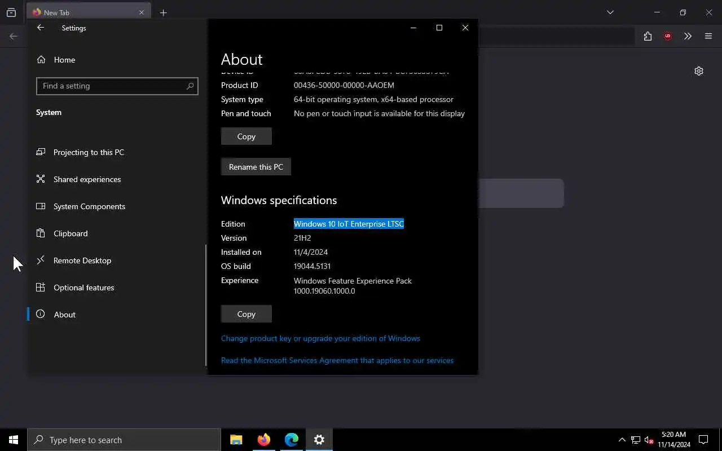Show more Firefox toolbar tools
Image resolution: width=722 pixels, height=451 pixels.
(x=688, y=36)
